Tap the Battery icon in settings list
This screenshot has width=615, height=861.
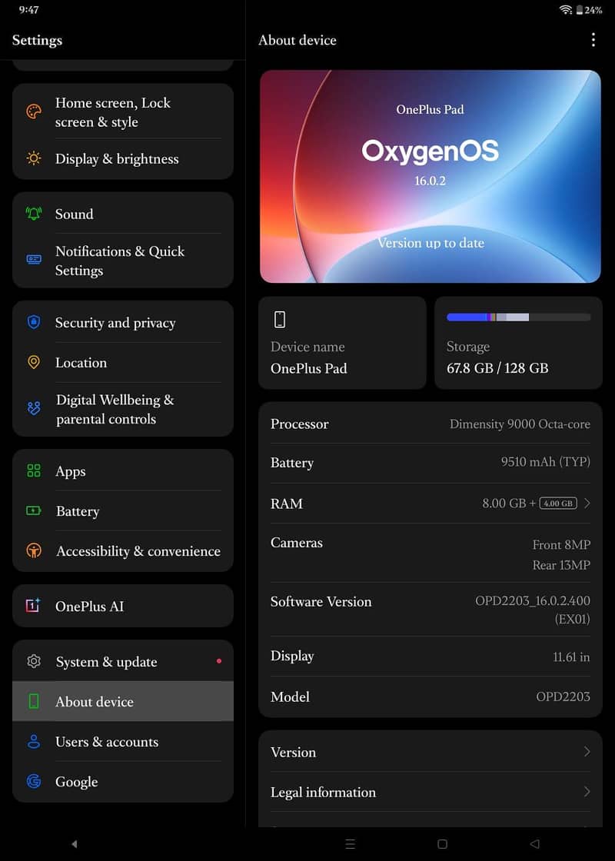coord(34,510)
